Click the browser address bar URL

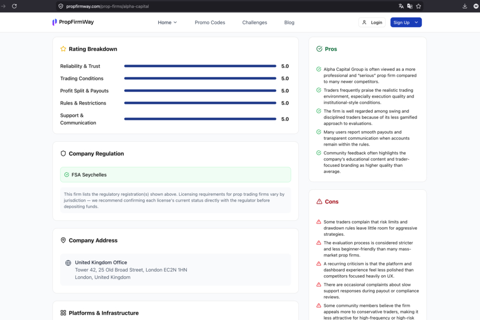(x=107, y=6)
